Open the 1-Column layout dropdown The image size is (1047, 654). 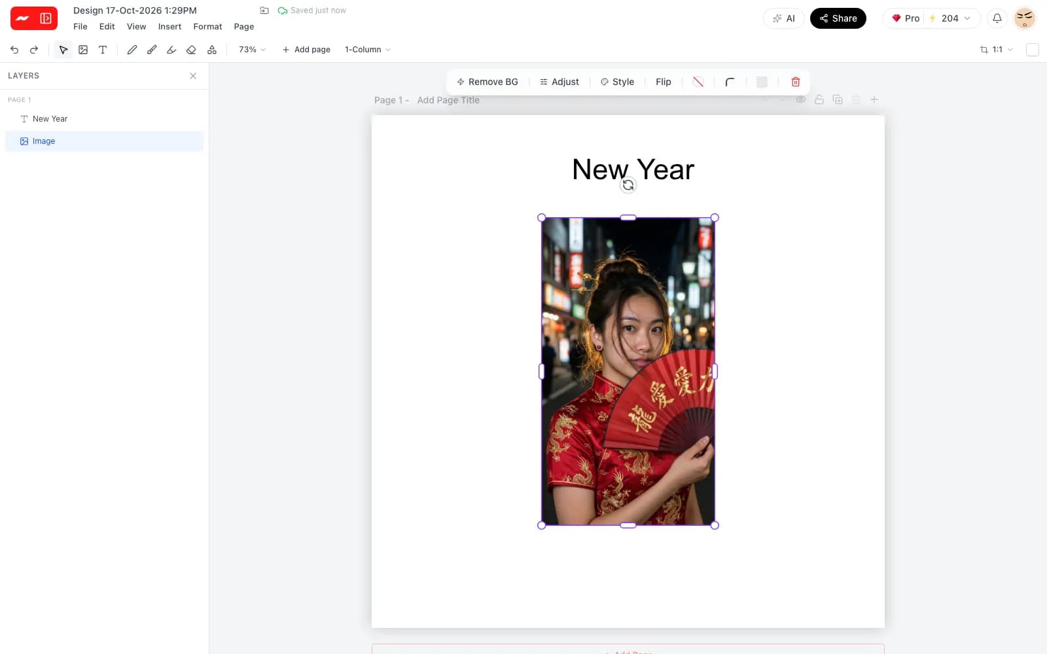[368, 50]
